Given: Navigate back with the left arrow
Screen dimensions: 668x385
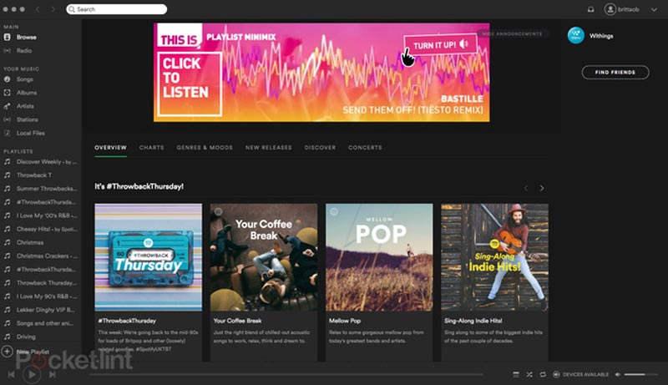Looking at the screenshot, I should (38, 9).
